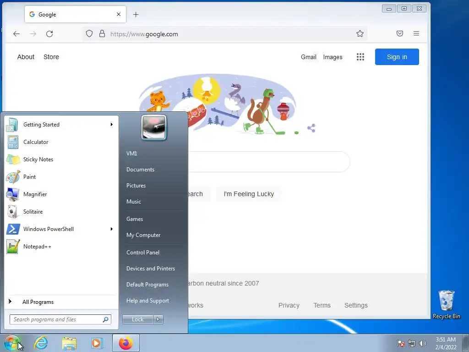
Task: Click the volume speaker tray icon
Action: click(x=422, y=343)
